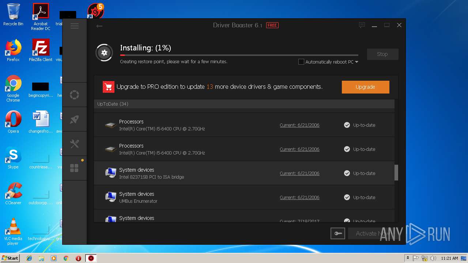The width and height of the screenshot is (468, 263).
Task: Open CCleaner desktop shortcut
Action: coord(13,194)
